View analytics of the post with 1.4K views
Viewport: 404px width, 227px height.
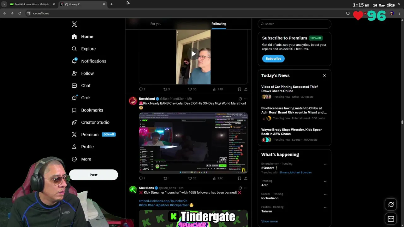(218, 89)
